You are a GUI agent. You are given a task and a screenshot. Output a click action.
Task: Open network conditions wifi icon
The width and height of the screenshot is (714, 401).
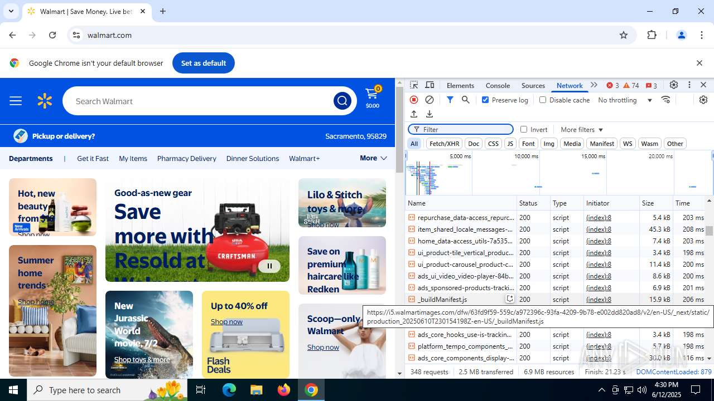tap(665, 100)
